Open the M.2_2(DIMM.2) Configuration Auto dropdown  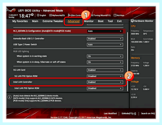105,31
